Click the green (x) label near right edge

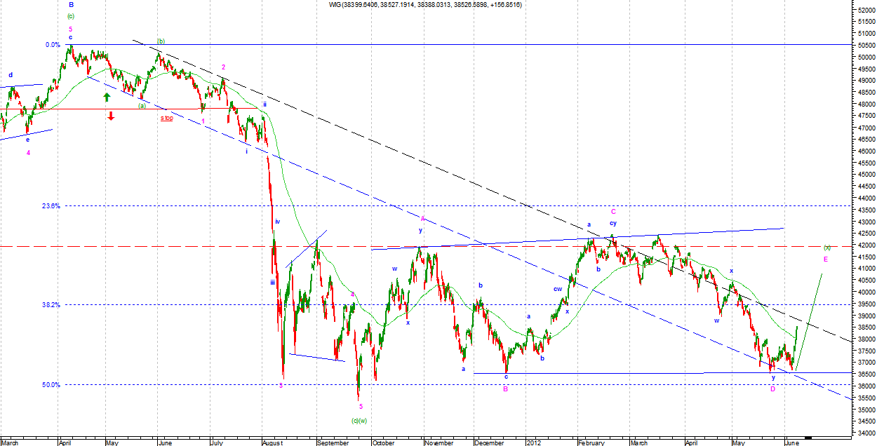pyautogui.click(x=827, y=248)
